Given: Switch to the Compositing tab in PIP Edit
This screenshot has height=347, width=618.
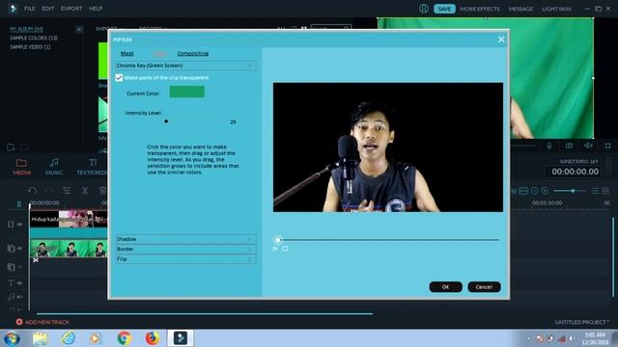Looking at the screenshot, I should 193,54.
